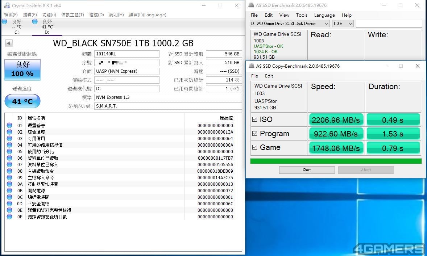Open the Help menu in AS SSD Benchmark
The width and height of the screenshot is (427, 256).
click(x=347, y=15)
